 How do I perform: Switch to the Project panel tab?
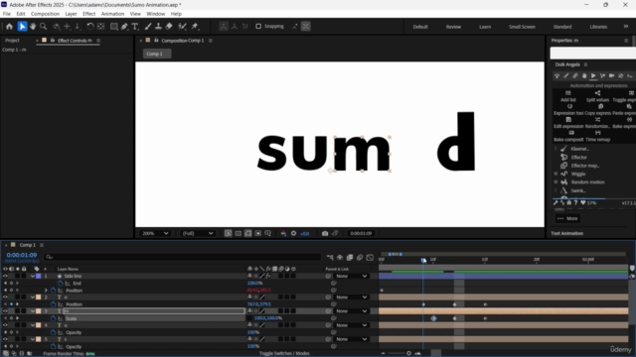12,41
